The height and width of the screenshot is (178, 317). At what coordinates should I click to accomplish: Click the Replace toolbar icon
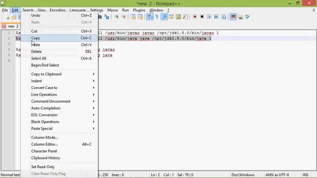click(x=107, y=17)
